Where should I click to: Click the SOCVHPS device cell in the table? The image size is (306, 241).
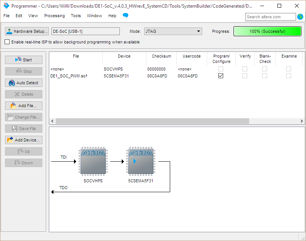[x=113, y=69]
